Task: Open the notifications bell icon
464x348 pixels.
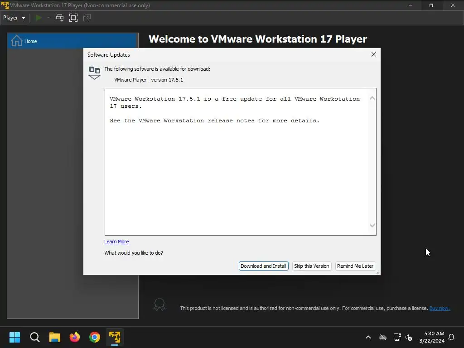Action: coord(452,337)
